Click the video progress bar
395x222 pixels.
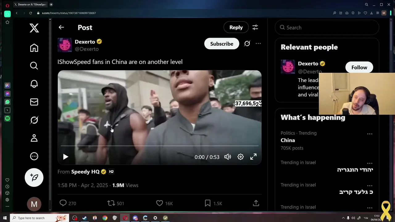[160, 146]
